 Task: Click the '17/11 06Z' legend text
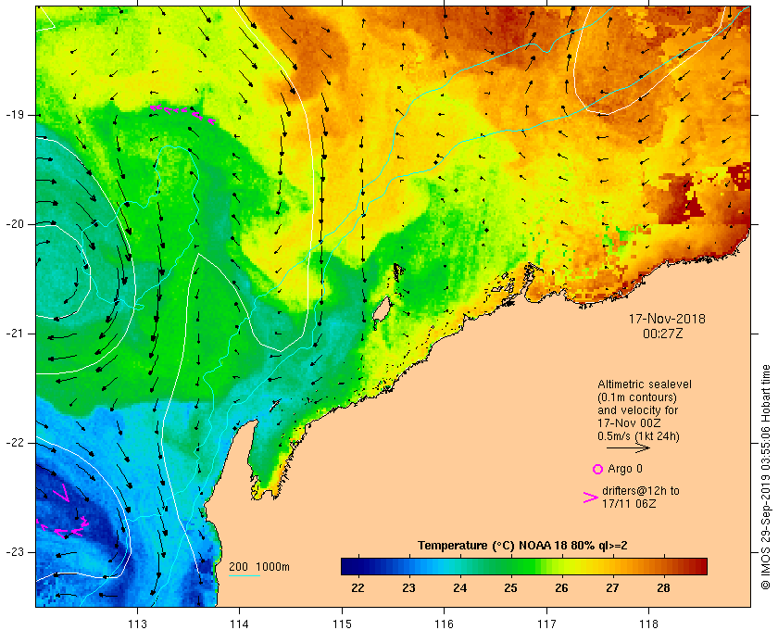629,503
